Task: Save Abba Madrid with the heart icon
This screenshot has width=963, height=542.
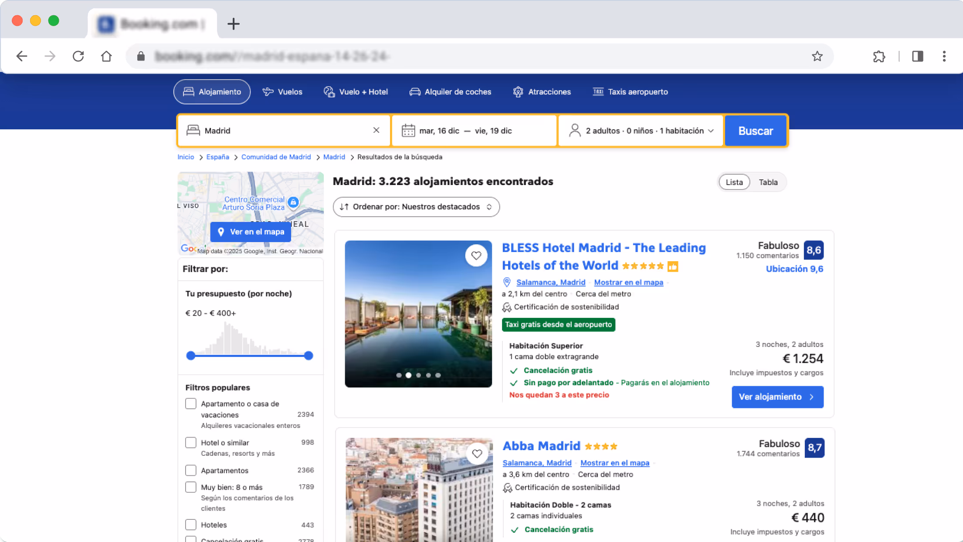Action: point(476,453)
